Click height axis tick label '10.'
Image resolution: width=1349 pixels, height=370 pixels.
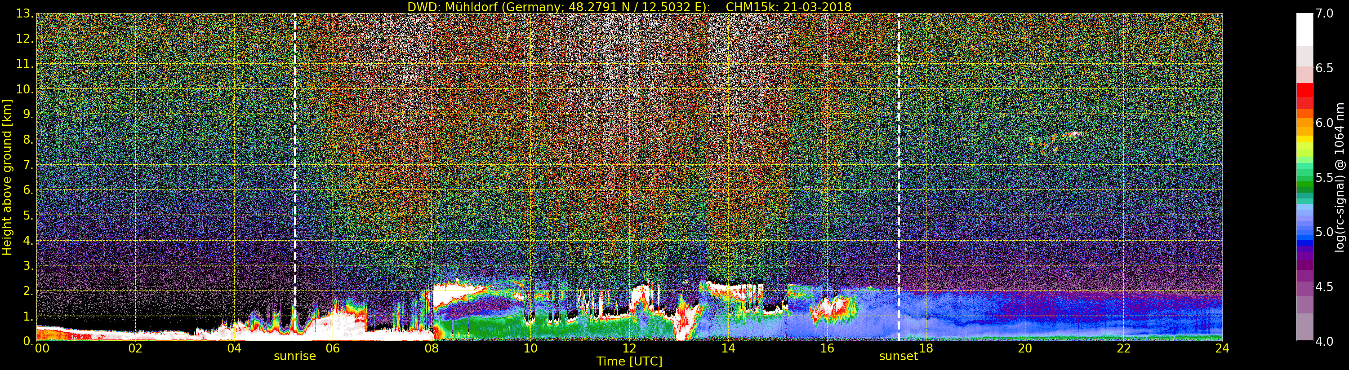pos(25,89)
